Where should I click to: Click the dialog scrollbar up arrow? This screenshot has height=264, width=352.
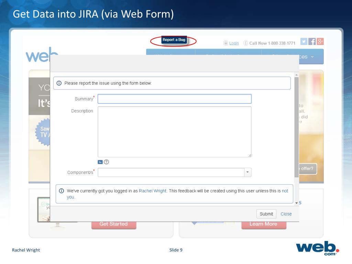coord(297,75)
